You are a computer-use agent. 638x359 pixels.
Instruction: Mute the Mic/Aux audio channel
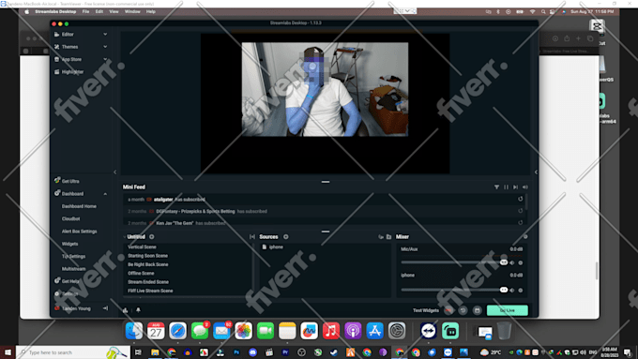click(512, 262)
